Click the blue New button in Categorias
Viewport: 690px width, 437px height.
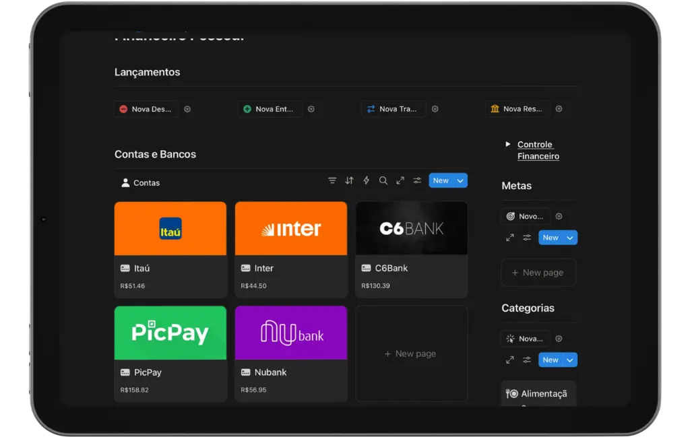click(551, 360)
